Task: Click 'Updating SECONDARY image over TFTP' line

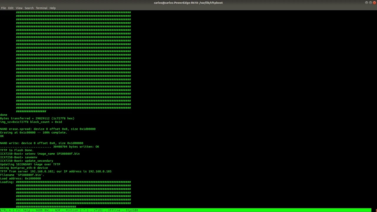Action: (30, 164)
